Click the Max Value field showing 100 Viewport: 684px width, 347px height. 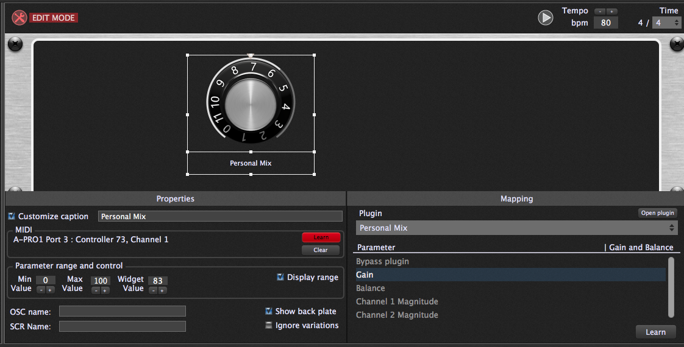click(101, 281)
